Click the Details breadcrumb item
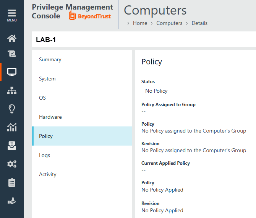 point(199,23)
